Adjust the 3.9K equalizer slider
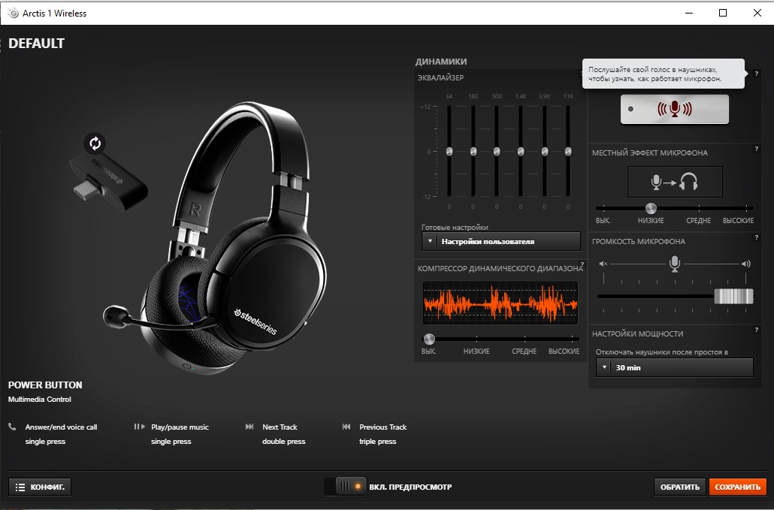The width and height of the screenshot is (774, 510). click(x=545, y=152)
